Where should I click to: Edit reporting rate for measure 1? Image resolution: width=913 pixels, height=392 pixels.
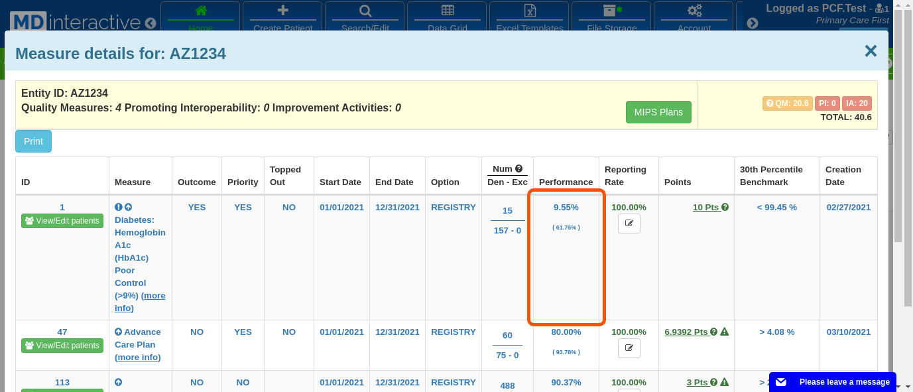(629, 224)
